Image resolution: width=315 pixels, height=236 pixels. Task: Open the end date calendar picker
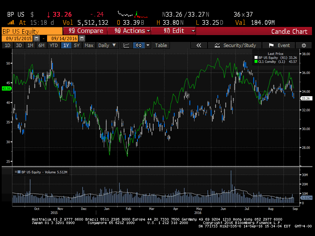[82, 38]
